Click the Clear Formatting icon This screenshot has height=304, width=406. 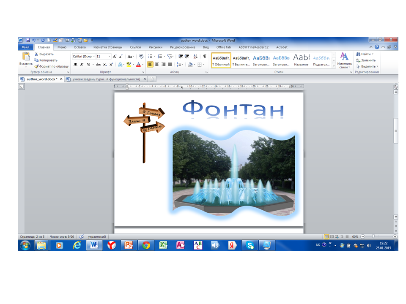(x=141, y=56)
